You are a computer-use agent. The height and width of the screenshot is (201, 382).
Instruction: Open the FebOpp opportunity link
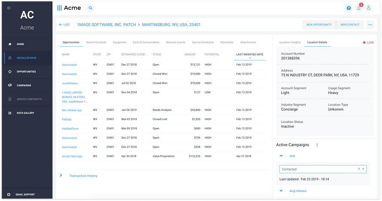click(67, 119)
